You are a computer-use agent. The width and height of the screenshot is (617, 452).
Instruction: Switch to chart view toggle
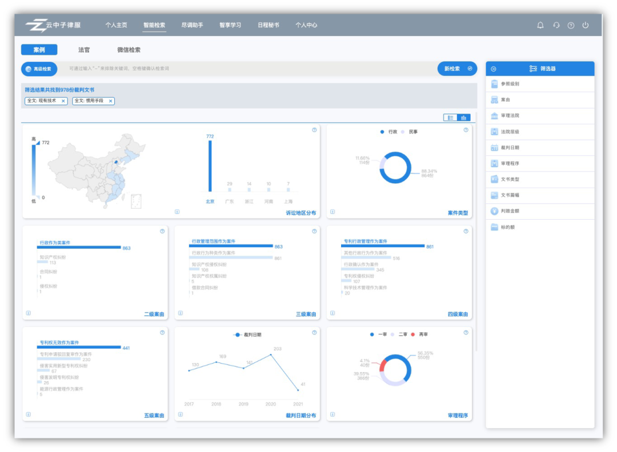463,118
